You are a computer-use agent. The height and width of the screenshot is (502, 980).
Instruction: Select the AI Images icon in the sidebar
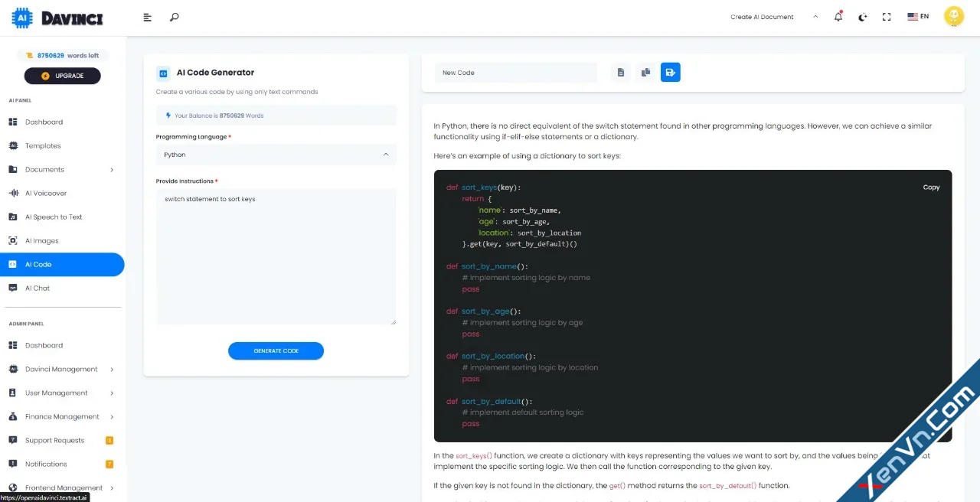click(x=12, y=240)
